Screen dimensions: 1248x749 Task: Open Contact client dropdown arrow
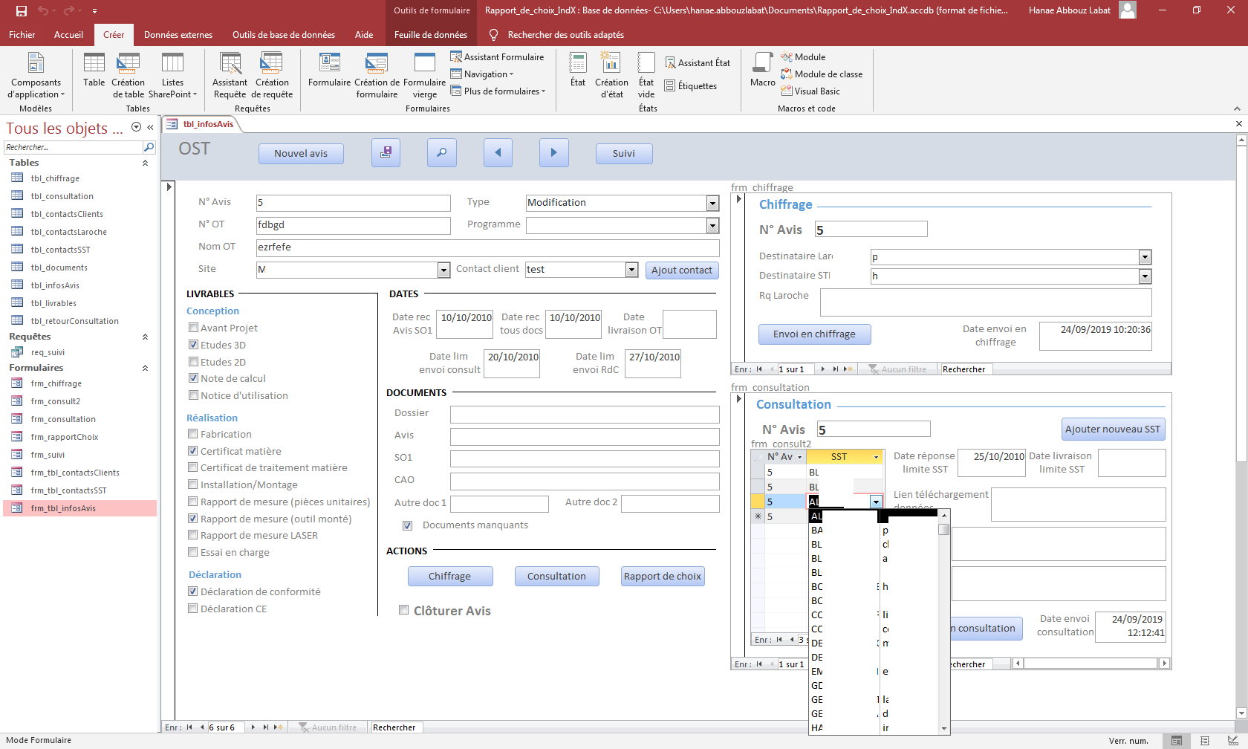[x=632, y=270]
